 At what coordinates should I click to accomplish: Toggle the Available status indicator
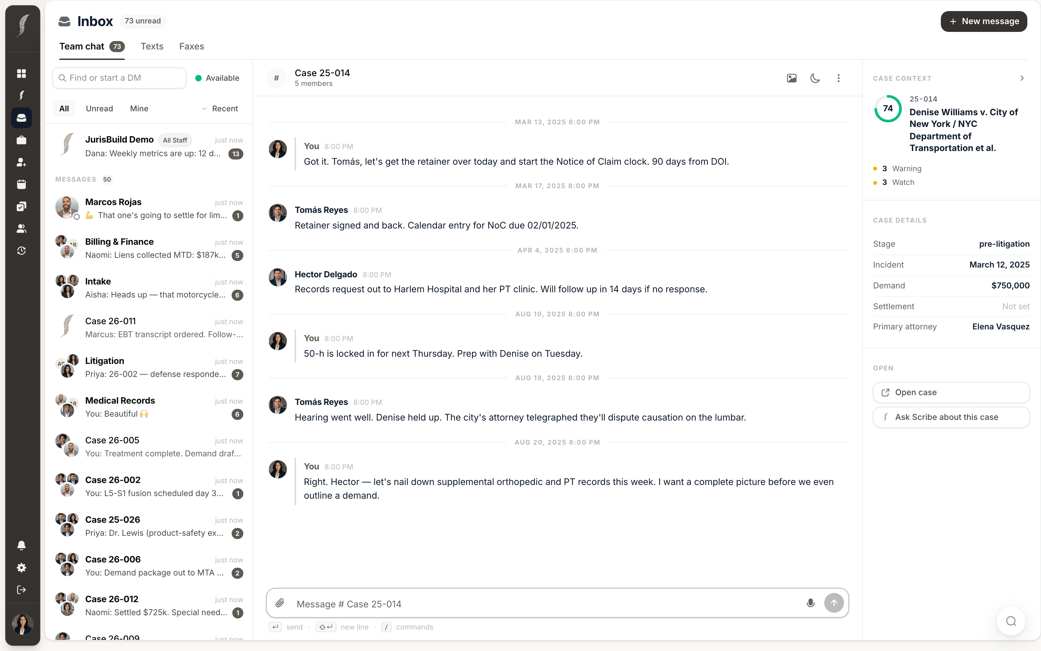tap(217, 78)
